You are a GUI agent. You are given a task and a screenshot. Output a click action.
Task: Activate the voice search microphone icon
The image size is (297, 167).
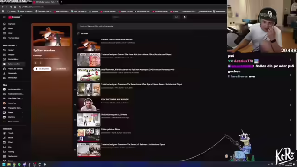point(185,17)
